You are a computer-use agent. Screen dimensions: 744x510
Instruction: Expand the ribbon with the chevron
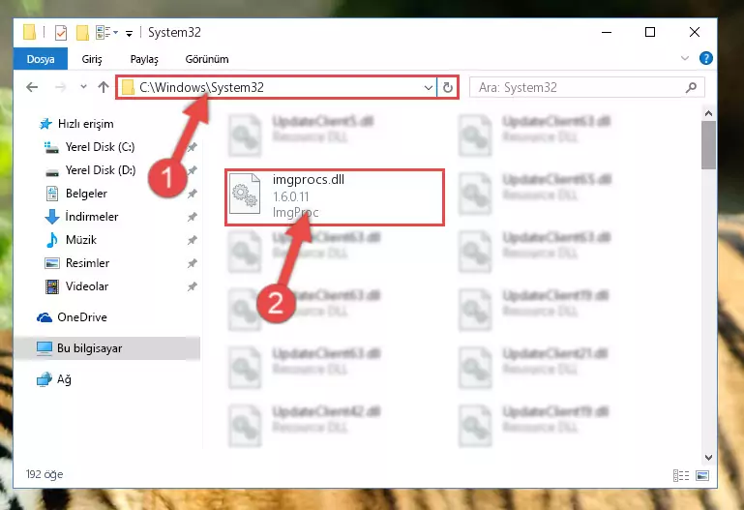click(685, 58)
